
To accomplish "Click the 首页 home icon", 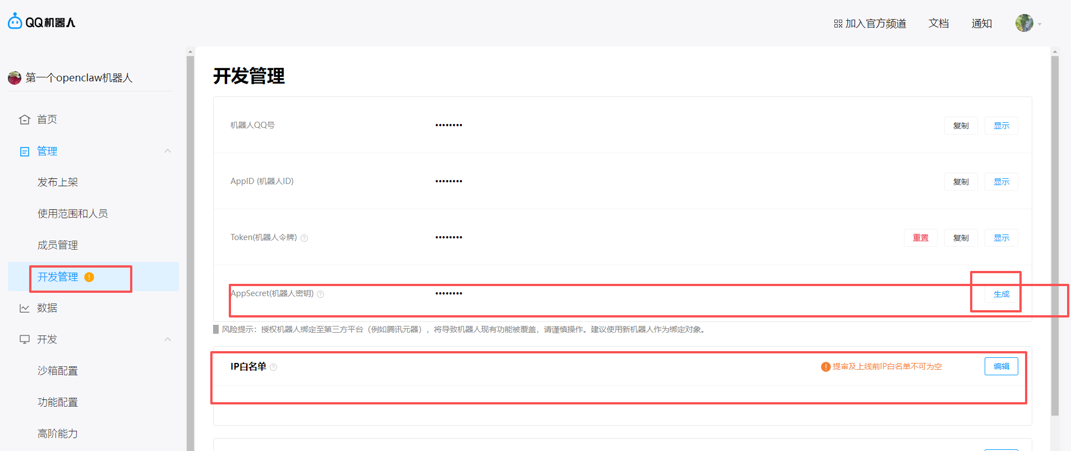I will [24, 119].
